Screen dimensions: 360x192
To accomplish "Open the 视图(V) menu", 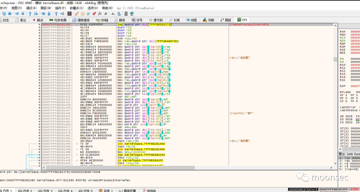I will (x=17, y=8).
